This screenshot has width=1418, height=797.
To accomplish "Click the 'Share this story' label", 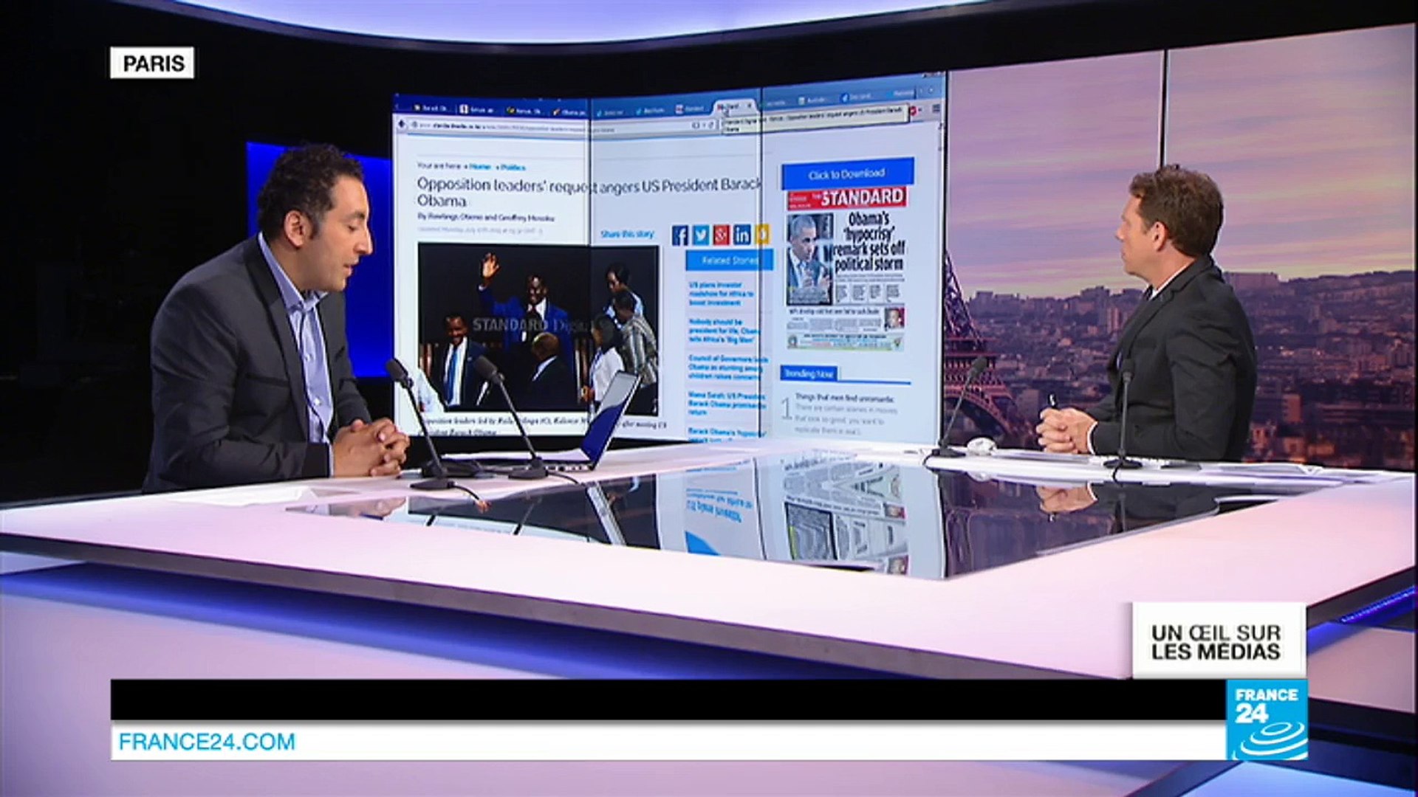I will 627,235.
